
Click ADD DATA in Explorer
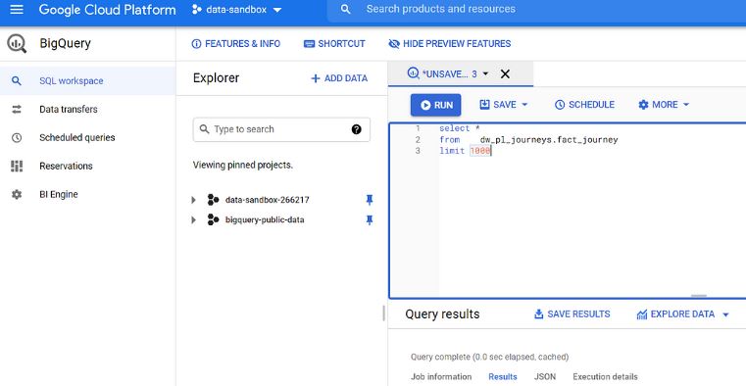click(x=339, y=78)
